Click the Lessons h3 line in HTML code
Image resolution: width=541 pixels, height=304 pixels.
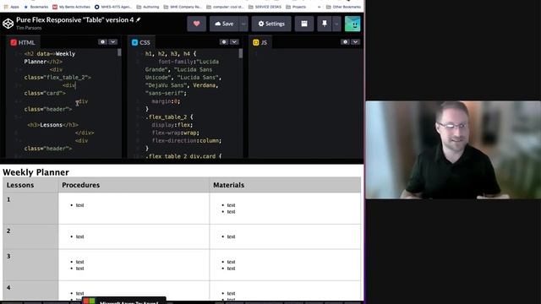(52, 125)
